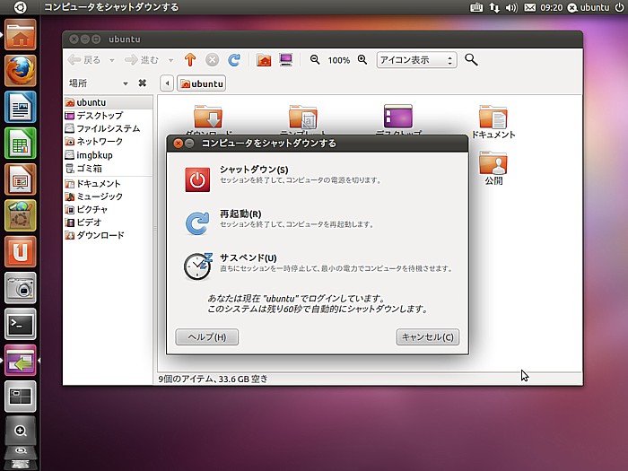The height and width of the screenshot is (471, 628).
Task: Click the ubuntu path bar button
Action: [x=202, y=83]
